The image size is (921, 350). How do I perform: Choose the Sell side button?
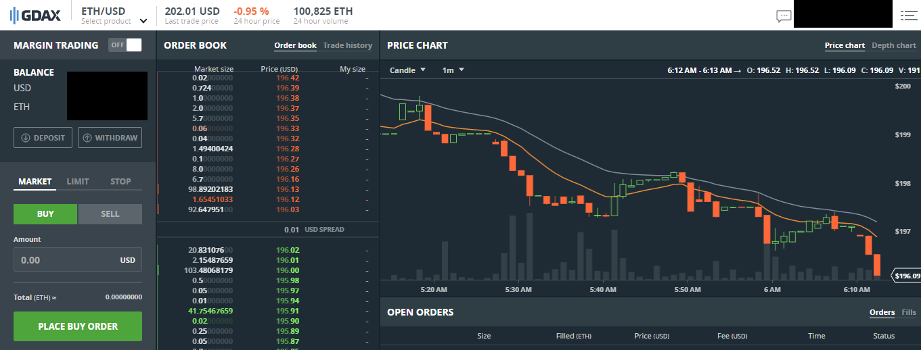[110, 214]
